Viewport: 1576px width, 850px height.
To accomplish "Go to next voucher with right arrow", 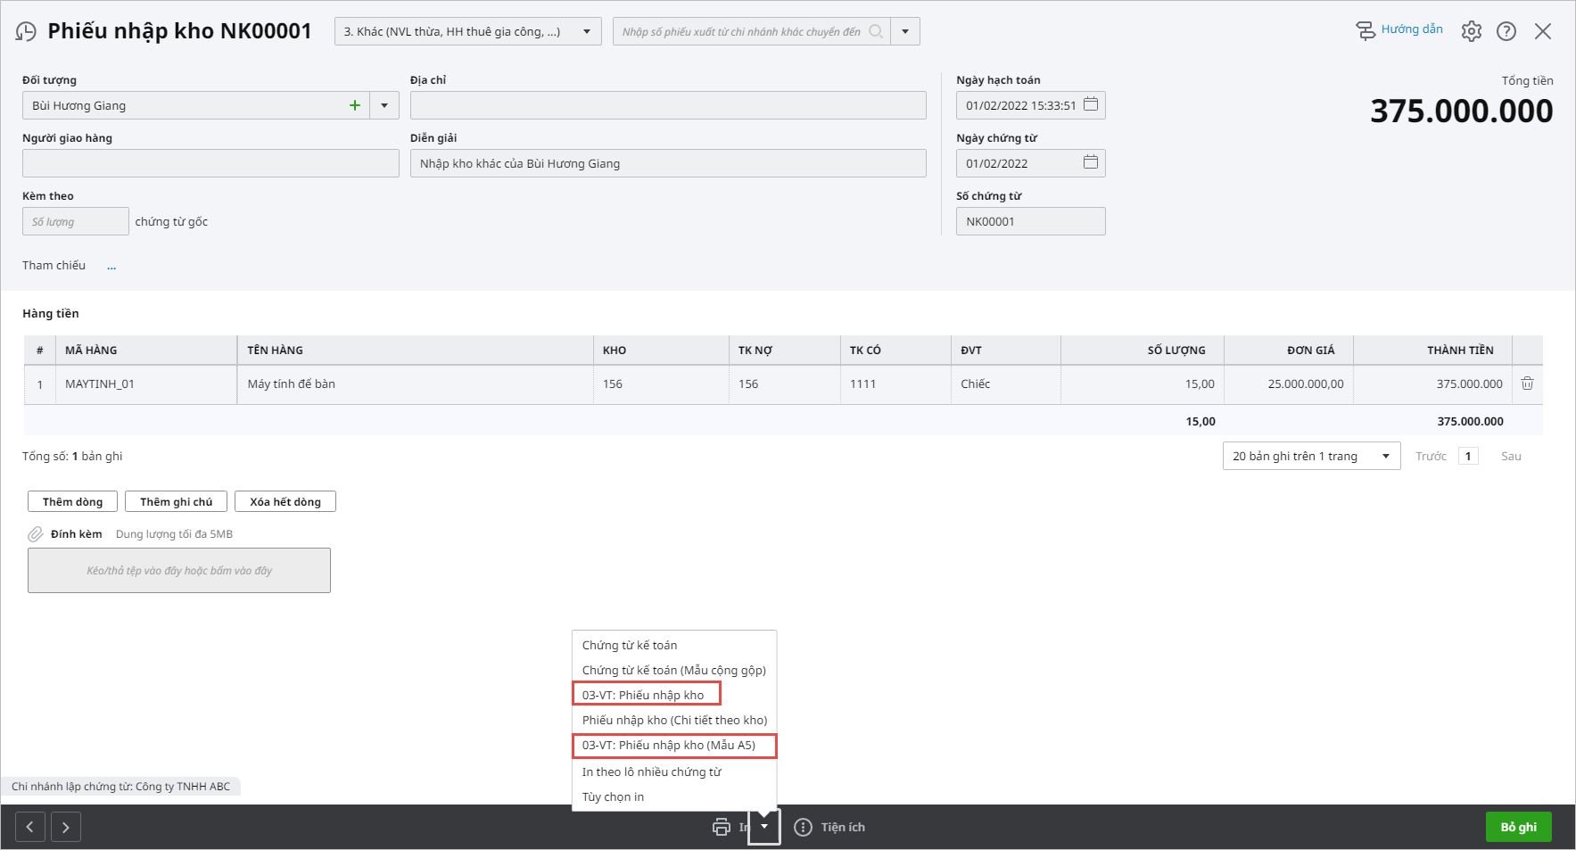I will pyautogui.click(x=66, y=827).
